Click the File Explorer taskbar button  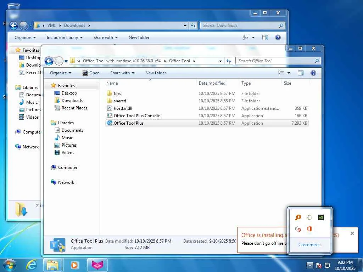[52, 265]
